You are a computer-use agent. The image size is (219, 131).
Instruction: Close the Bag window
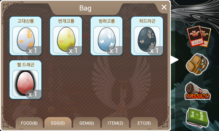tap(164, 7)
